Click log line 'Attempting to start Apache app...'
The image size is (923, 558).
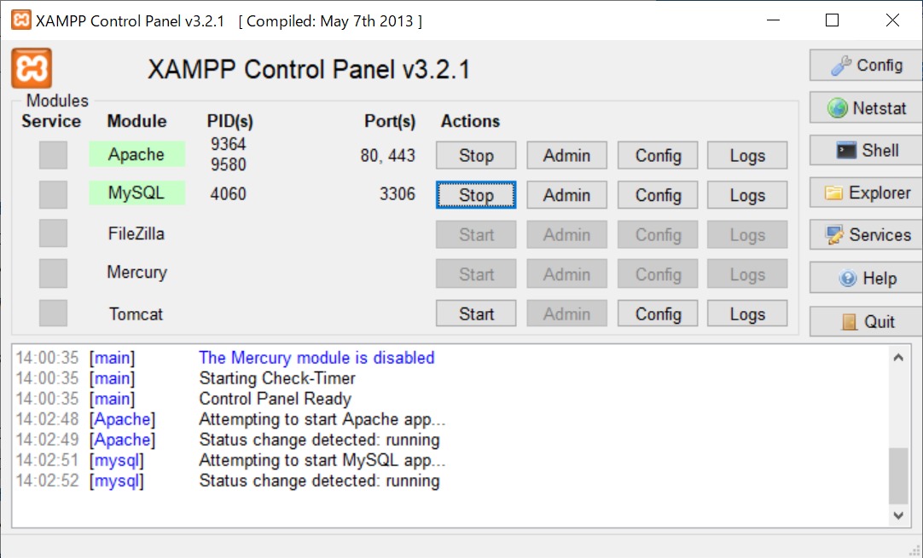click(322, 419)
